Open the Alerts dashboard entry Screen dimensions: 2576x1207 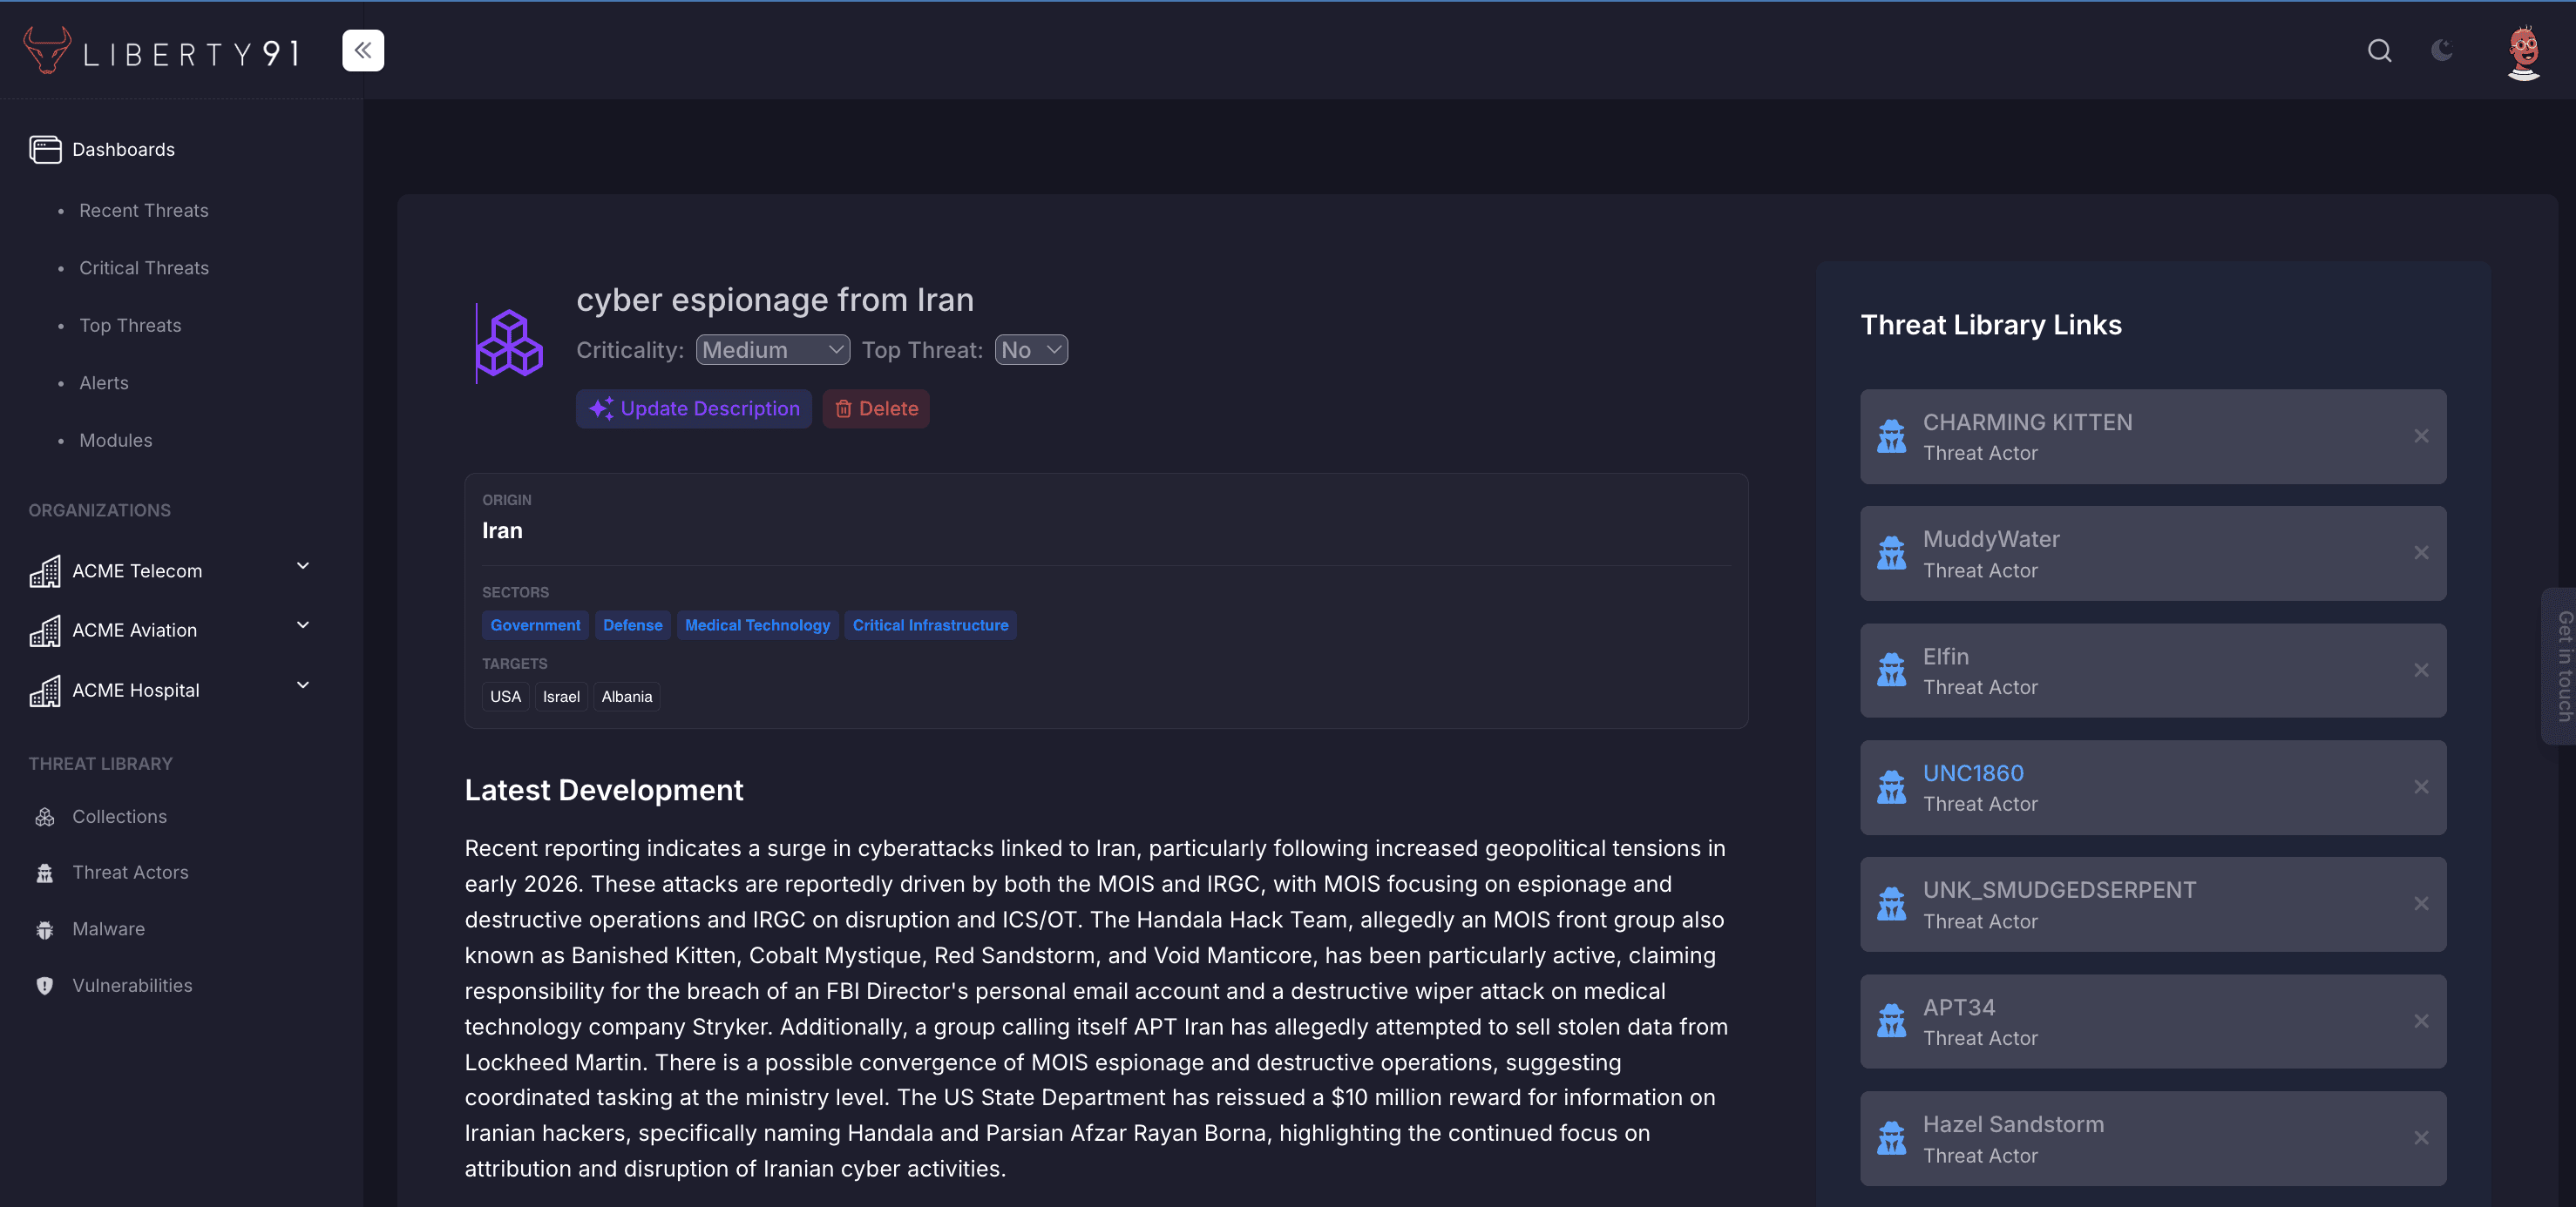click(x=104, y=382)
